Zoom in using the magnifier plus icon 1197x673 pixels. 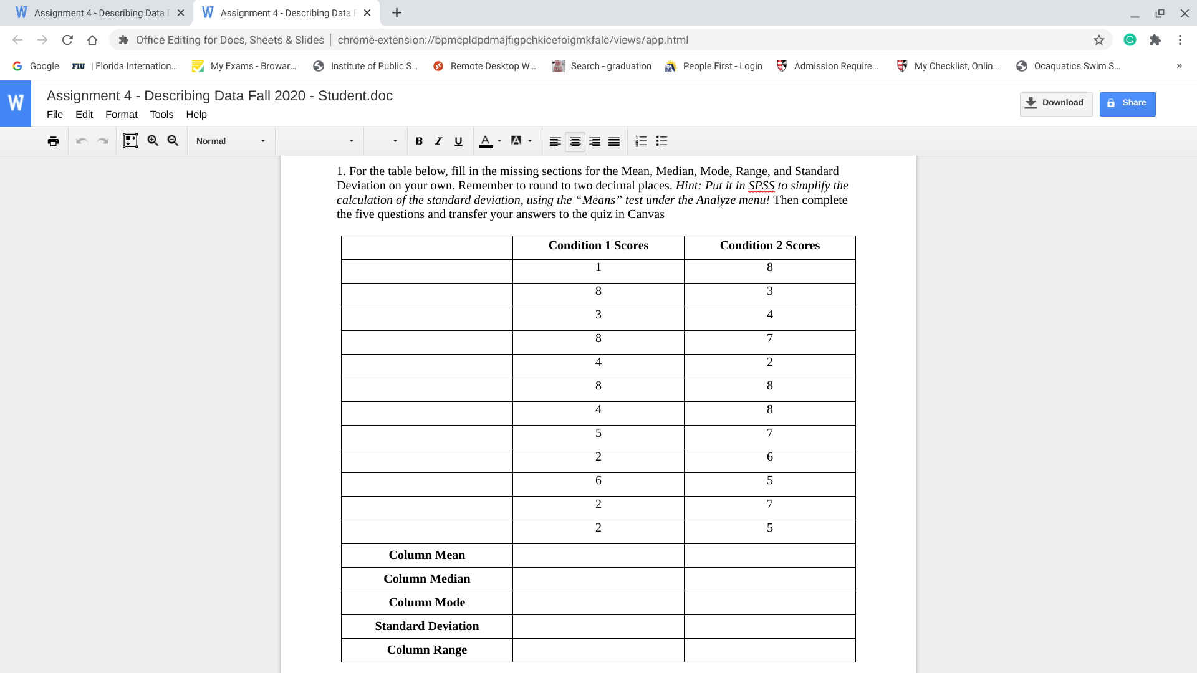pyautogui.click(x=153, y=141)
